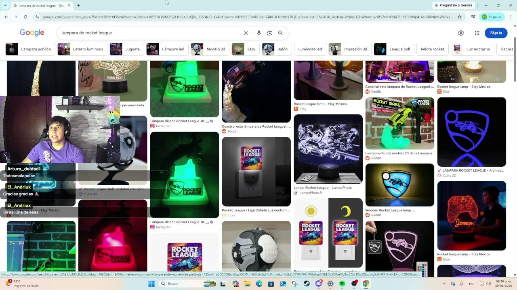The width and height of the screenshot is (517, 290).
Task: Pick the Pelota rocket filter chip
Action: [432, 49]
